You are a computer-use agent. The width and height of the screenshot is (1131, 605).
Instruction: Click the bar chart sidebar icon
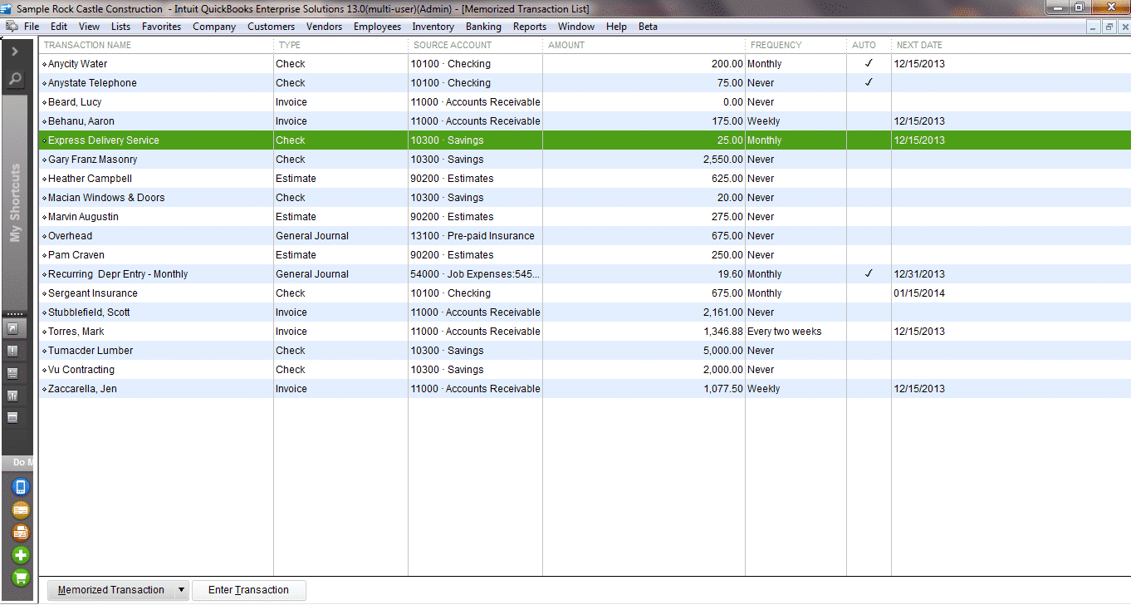click(12, 396)
